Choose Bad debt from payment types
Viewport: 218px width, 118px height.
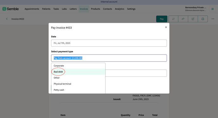point(78,72)
